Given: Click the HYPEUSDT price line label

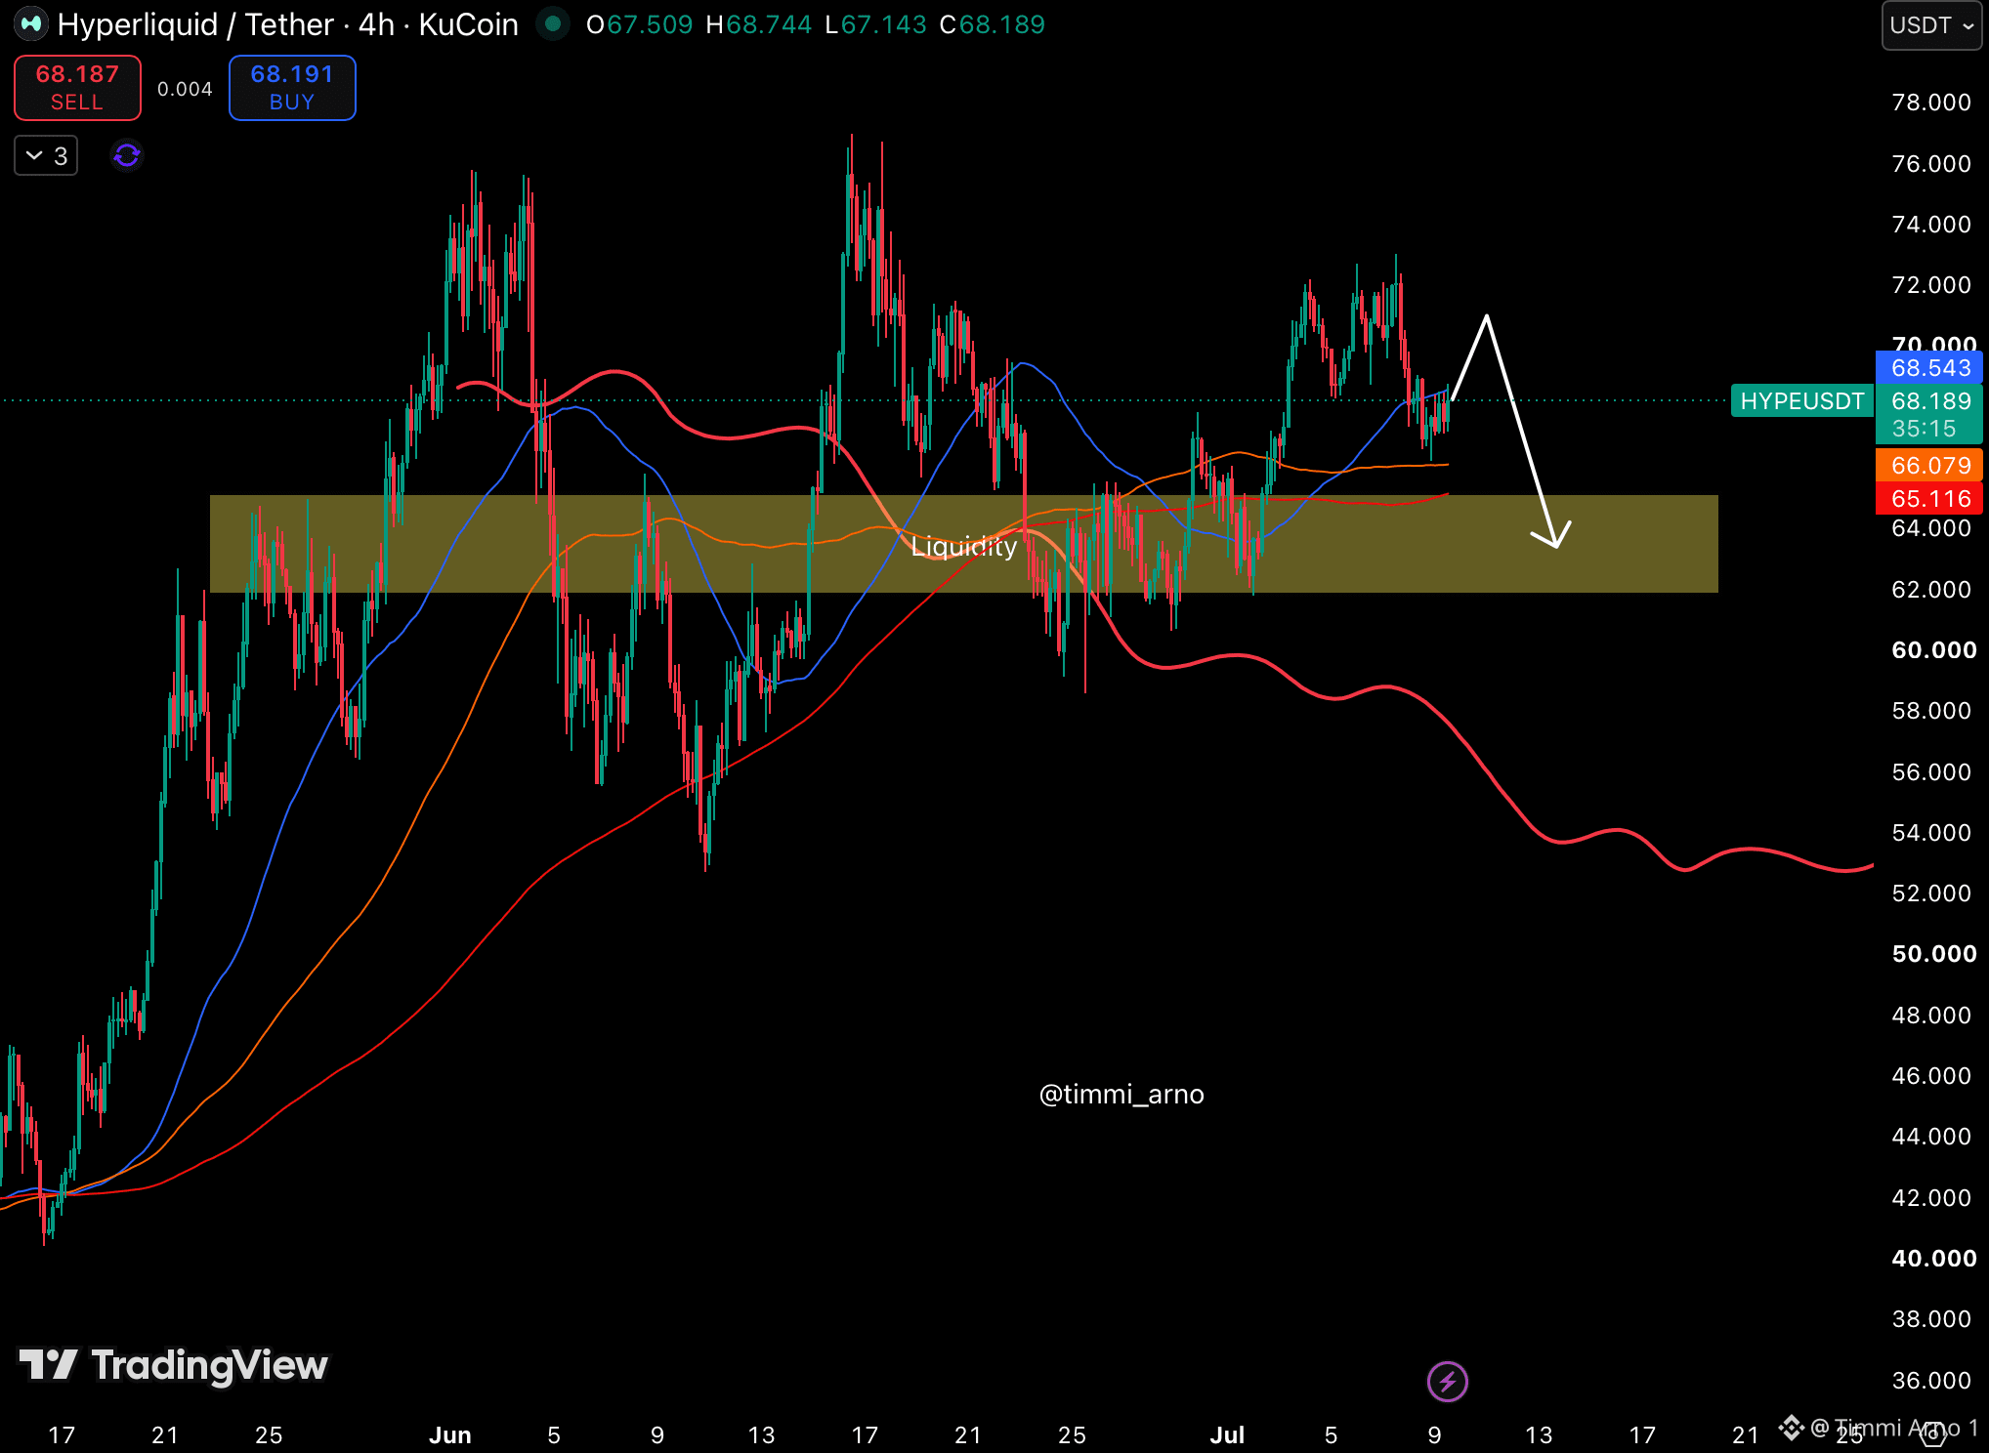Looking at the screenshot, I should tap(1802, 401).
